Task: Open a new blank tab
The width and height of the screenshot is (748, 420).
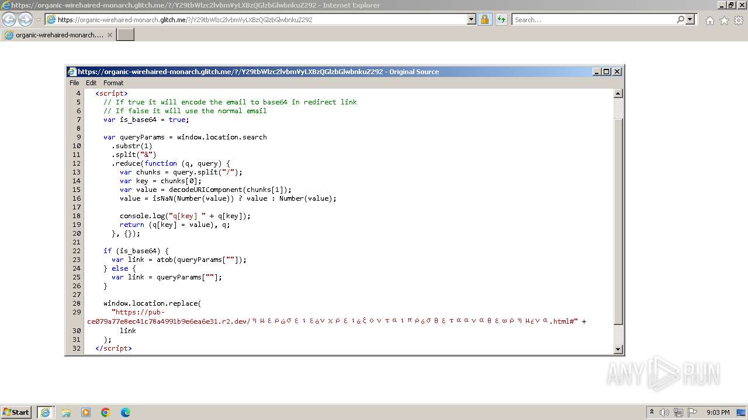Action: click(126, 35)
